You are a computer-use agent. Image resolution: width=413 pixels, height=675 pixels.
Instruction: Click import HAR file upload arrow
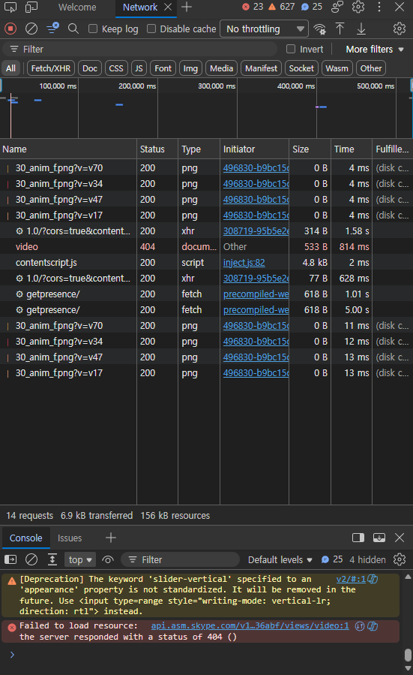tap(340, 29)
